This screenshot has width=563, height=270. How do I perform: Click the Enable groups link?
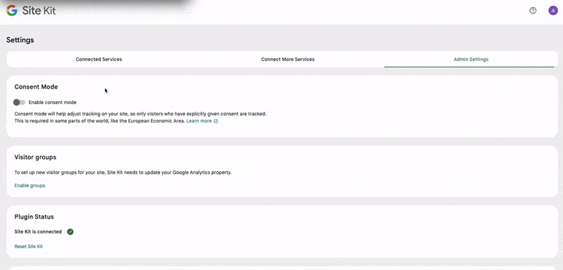tap(30, 186)
